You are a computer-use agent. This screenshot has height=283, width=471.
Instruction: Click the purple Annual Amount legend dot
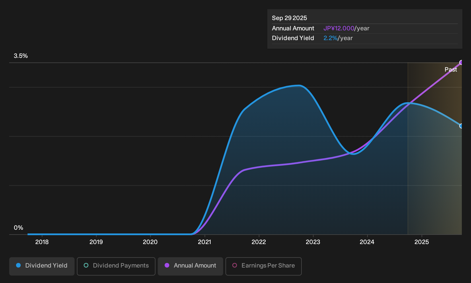(x=167, y=265)
